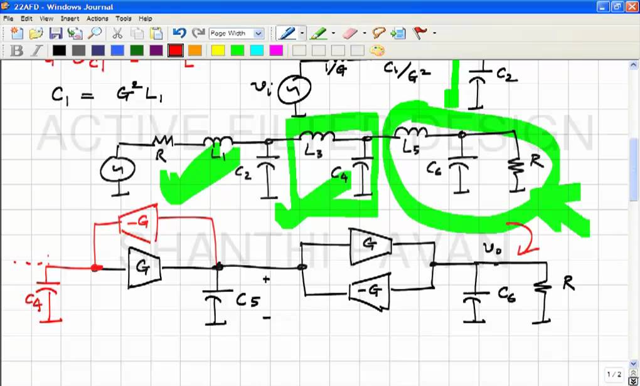The image size is (640, 386).
Task: Pick the gray color swatch
Action: [78, 51]
